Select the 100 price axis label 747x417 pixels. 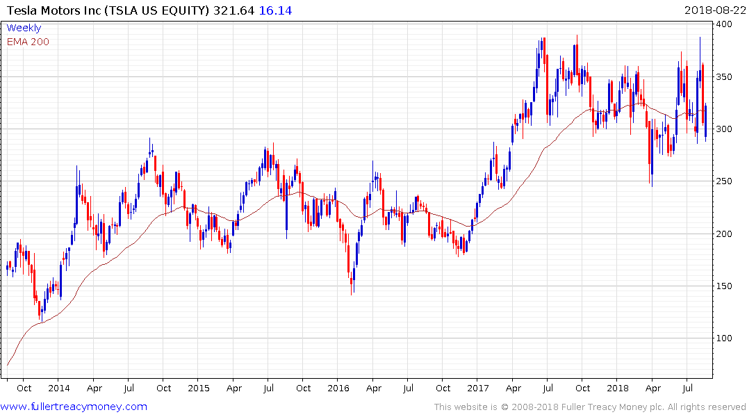pos(724,338)
